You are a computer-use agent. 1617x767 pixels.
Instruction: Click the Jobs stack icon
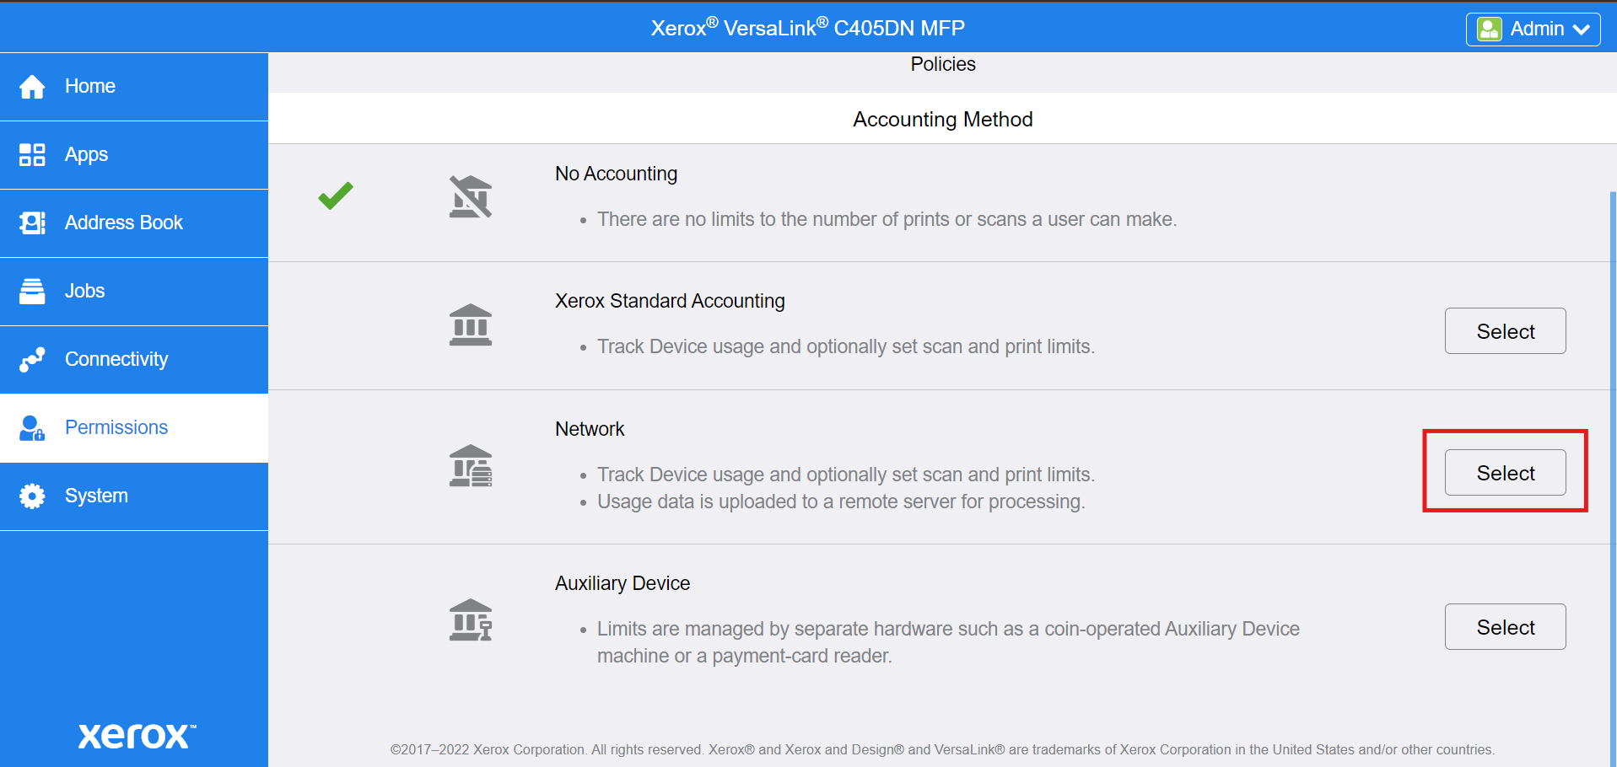click(32, 292)
